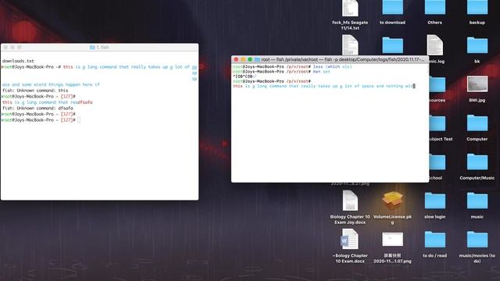Click the folder proxy icon in root fish title bar
Screen dimensions: 500x281
[257, 59]
